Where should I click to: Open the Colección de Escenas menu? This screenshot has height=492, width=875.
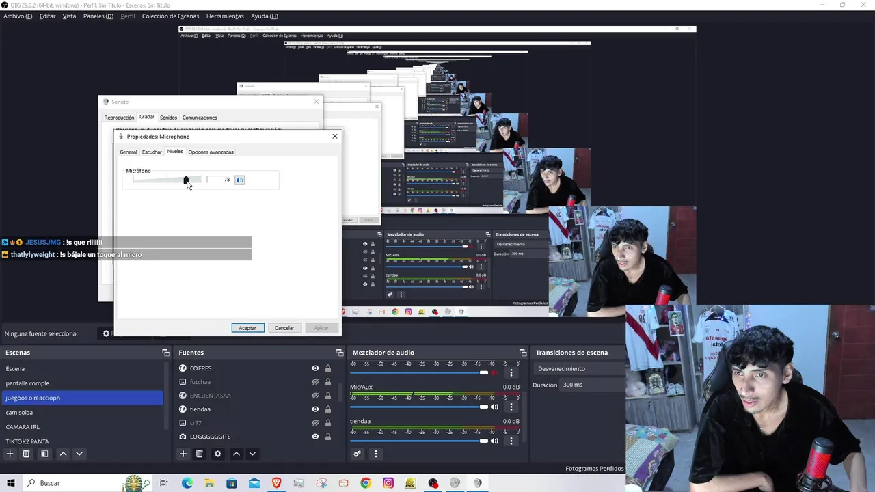tap(170, 16)
